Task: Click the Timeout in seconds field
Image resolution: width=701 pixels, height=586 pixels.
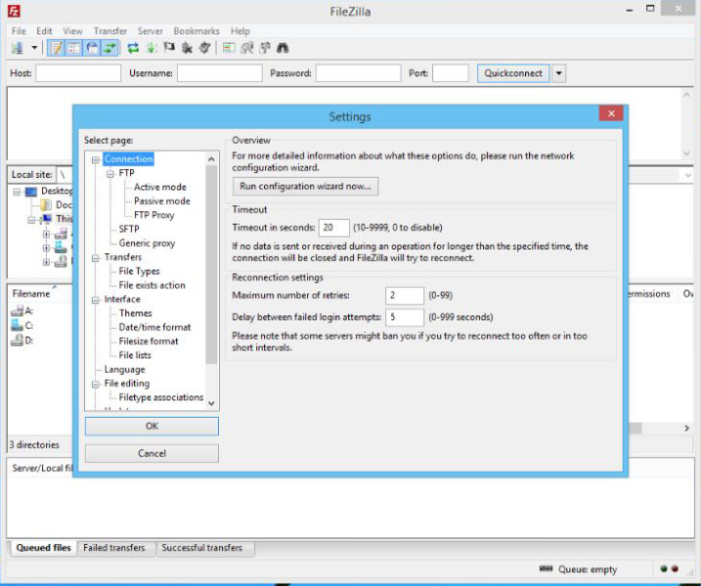Action: coord(333,228)
